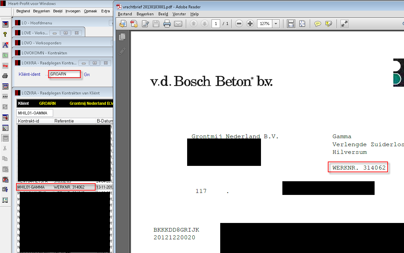Click the MHIL01-GAMMA search field above the list
Screen dimensions: 404x253
(x=35, y=113)
